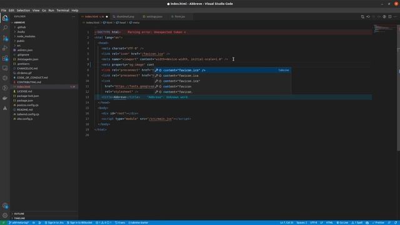The image size is (400, 225).
Task: Open .eslintrc.json in the explorer
Action: [x=25, y=50]
